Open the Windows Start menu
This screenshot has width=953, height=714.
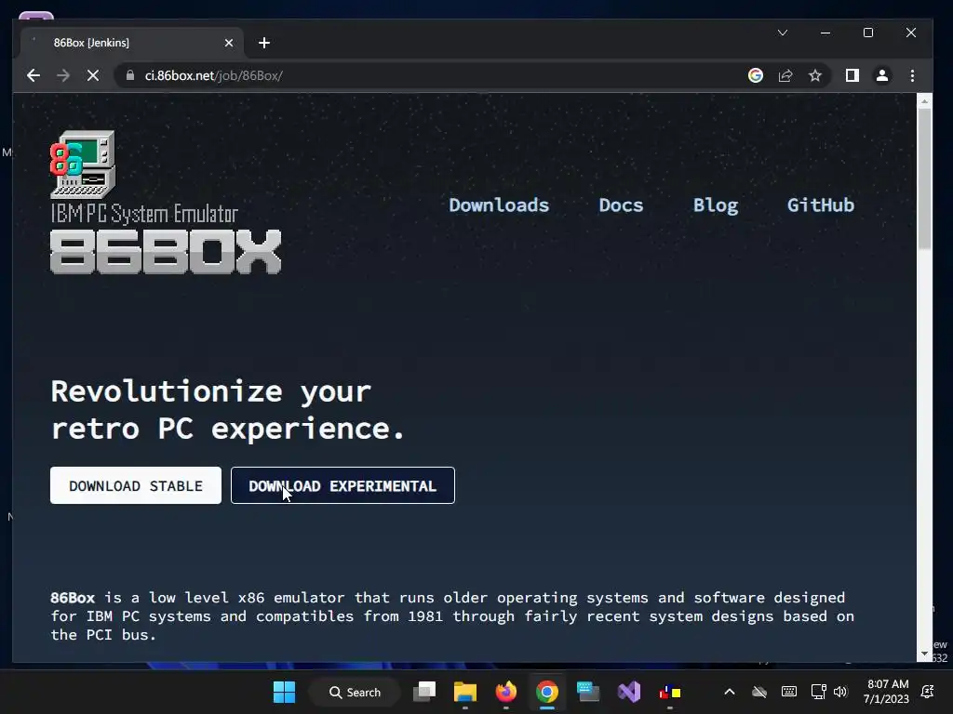284,692
